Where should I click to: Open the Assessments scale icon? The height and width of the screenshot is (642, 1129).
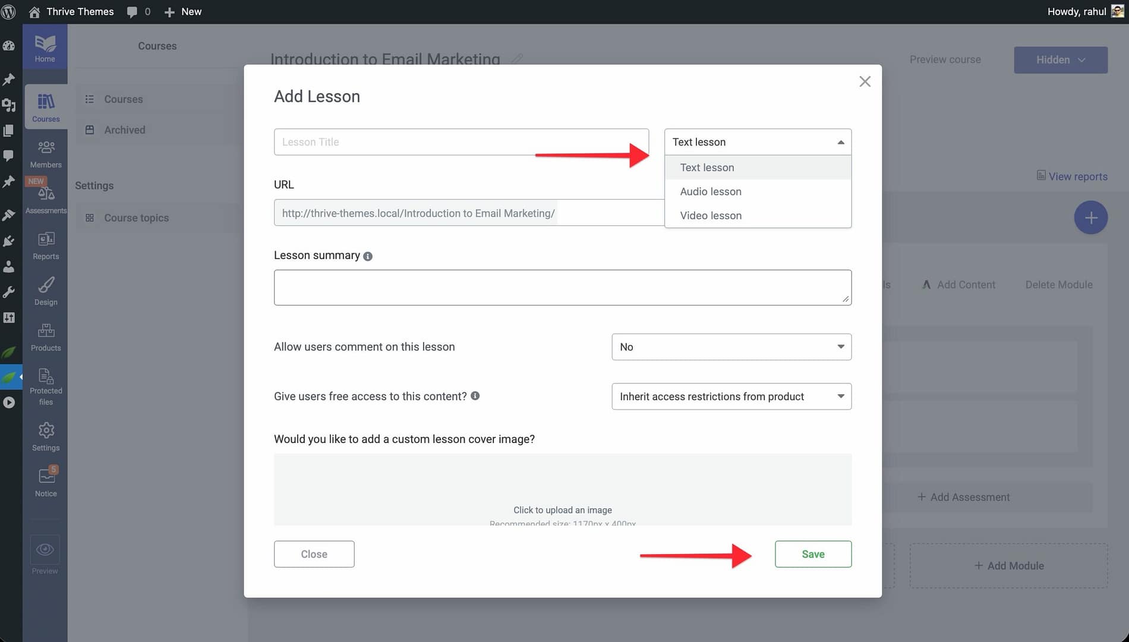46,194
